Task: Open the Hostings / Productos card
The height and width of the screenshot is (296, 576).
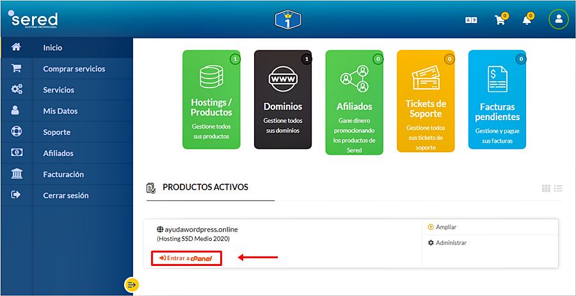Action: (x=211, y=99)
